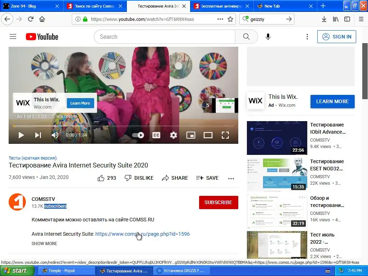Reload the current page

[x=31, y=19]
